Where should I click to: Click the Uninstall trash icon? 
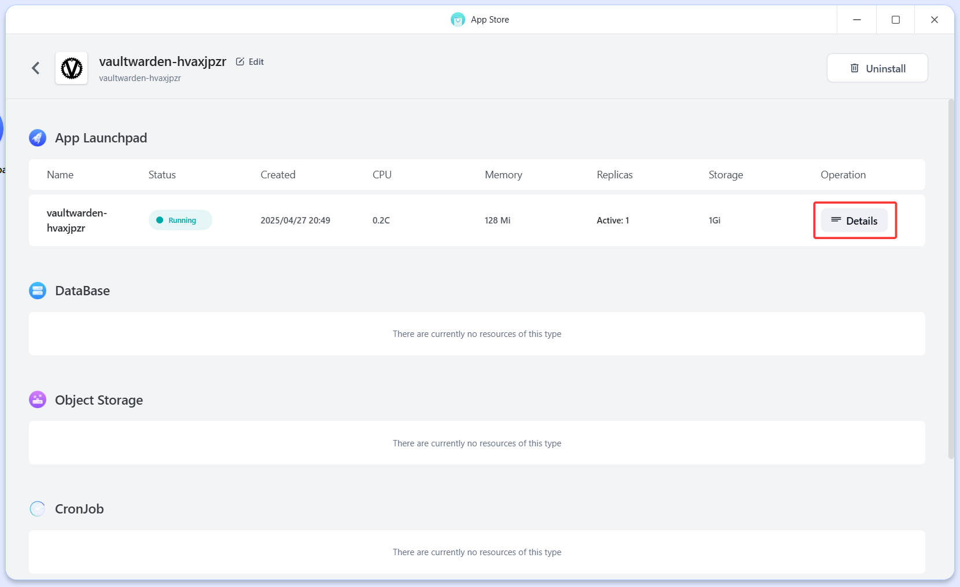(x=855, y=68)
